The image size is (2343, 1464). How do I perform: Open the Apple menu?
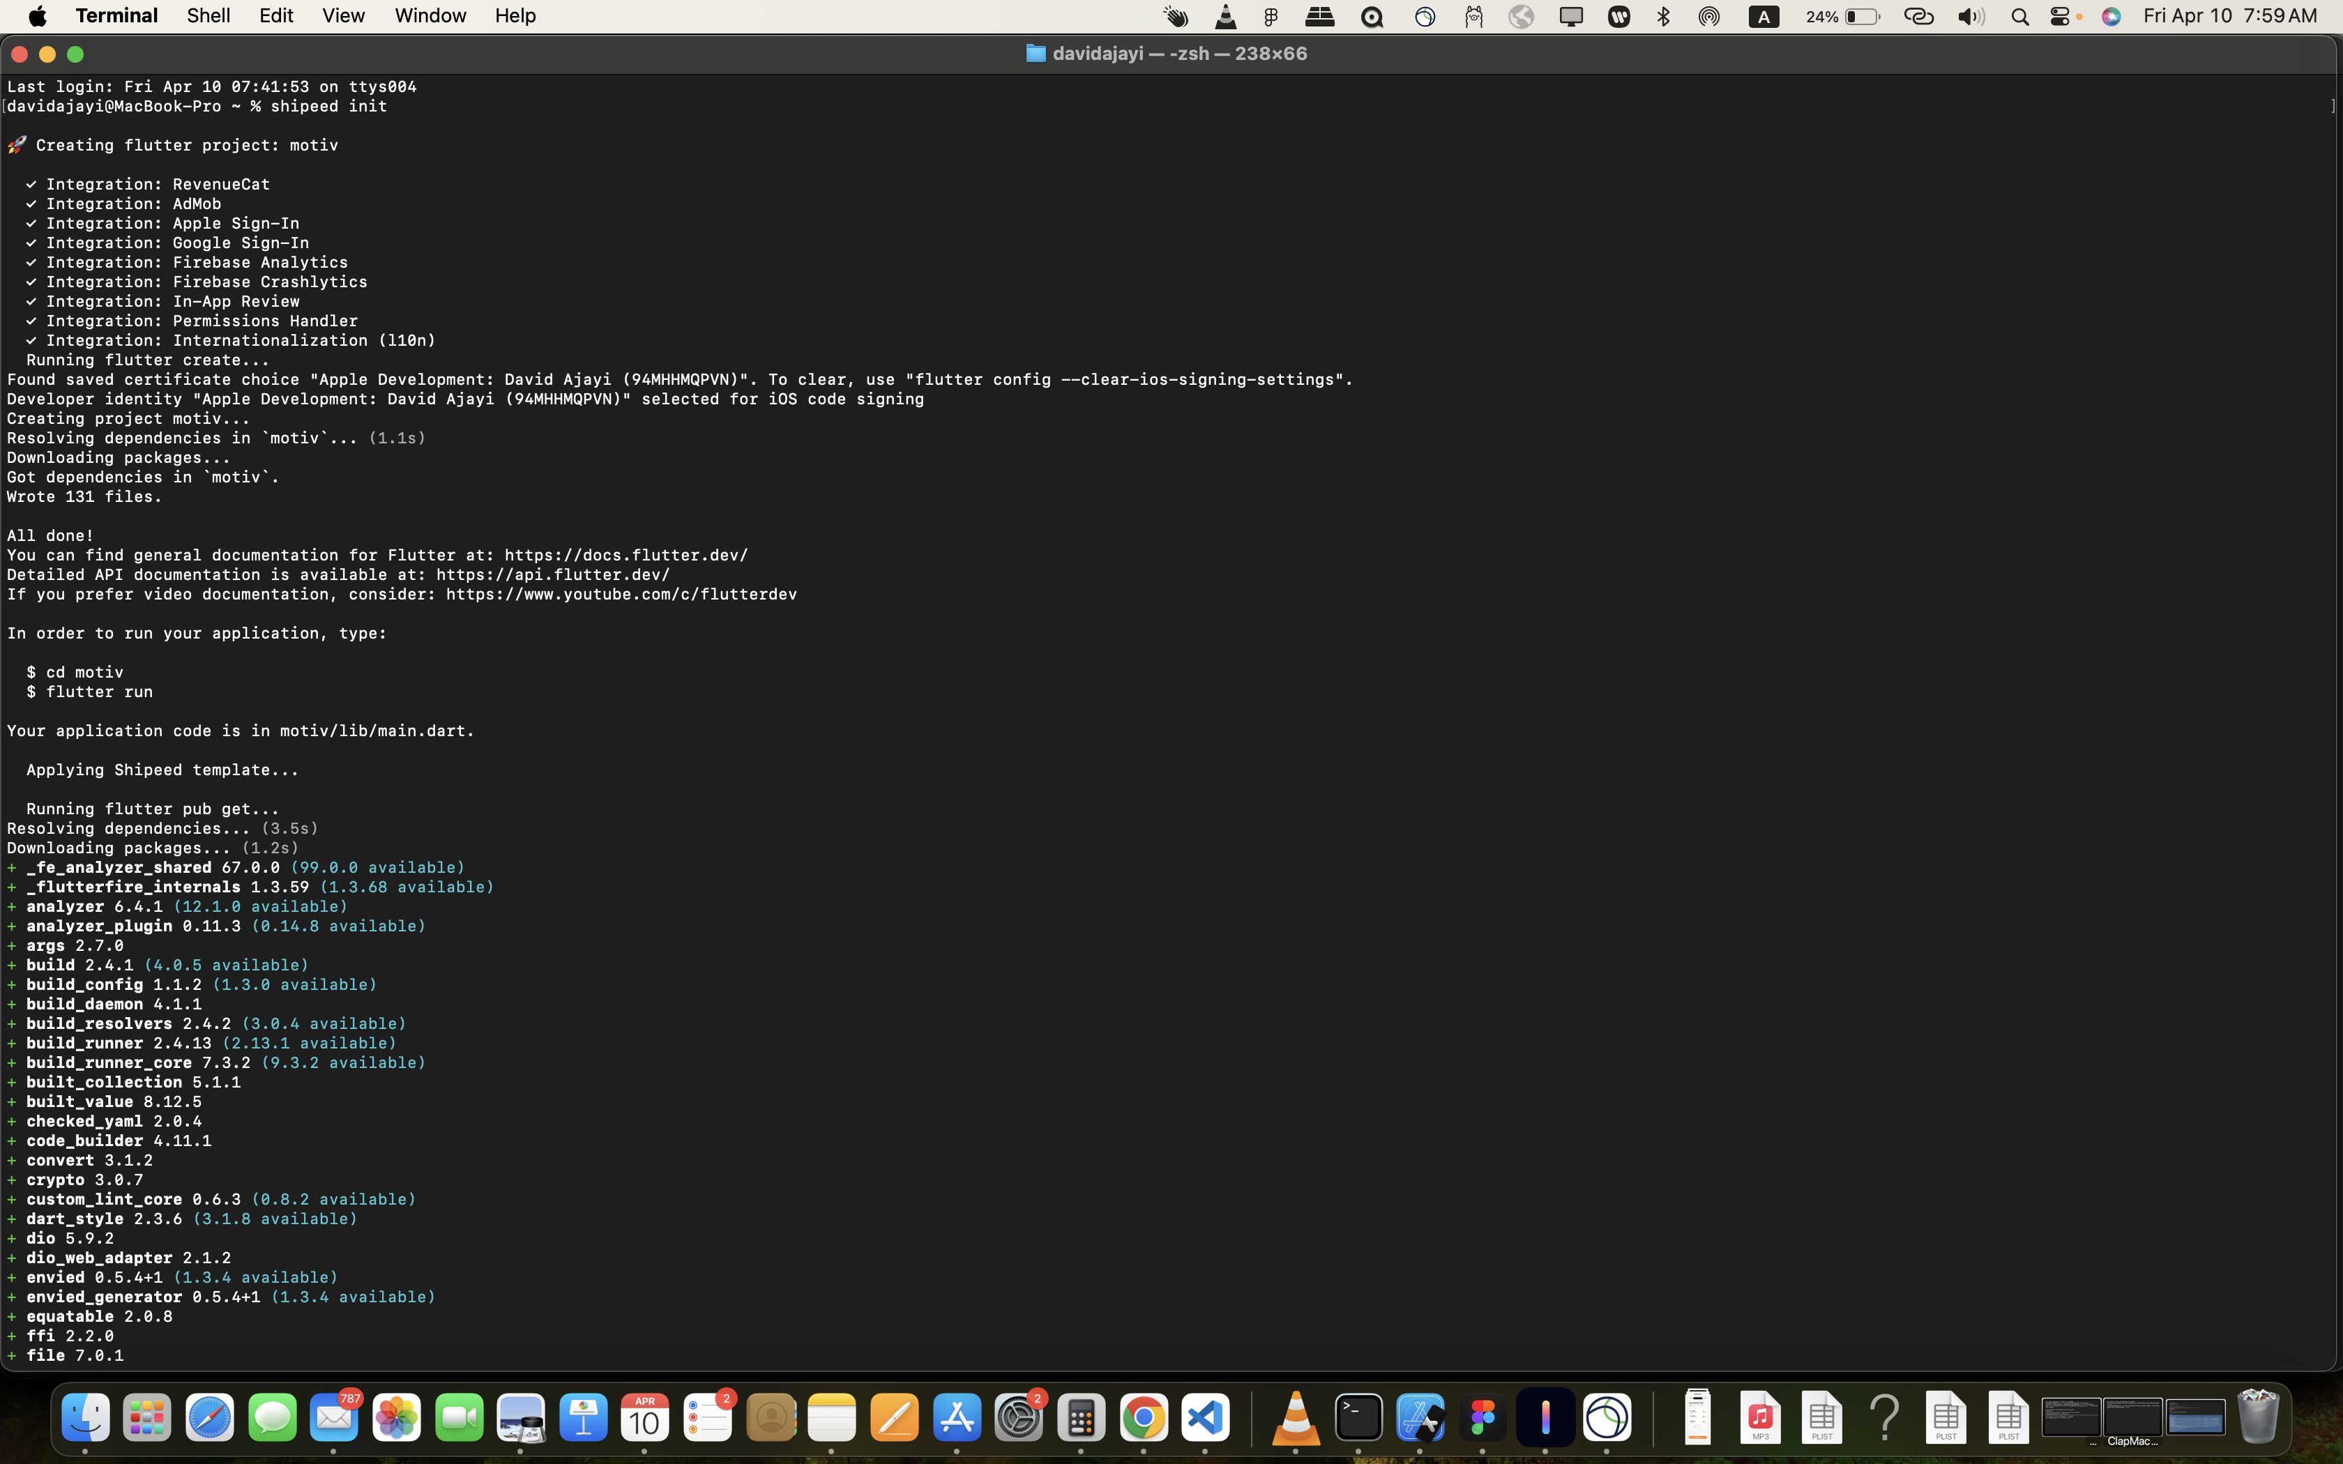click(38, 15)
